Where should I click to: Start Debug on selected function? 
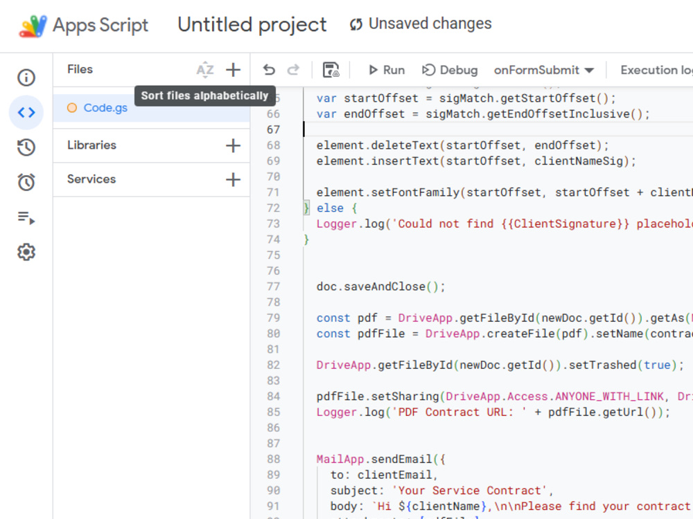tap(450, 70)
